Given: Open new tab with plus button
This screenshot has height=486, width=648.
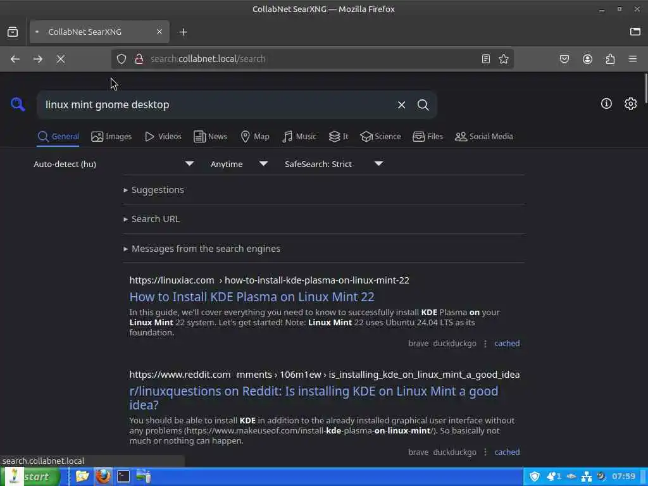Looking at the screenshot, I should pyautogui.click(x=183, y=32).
